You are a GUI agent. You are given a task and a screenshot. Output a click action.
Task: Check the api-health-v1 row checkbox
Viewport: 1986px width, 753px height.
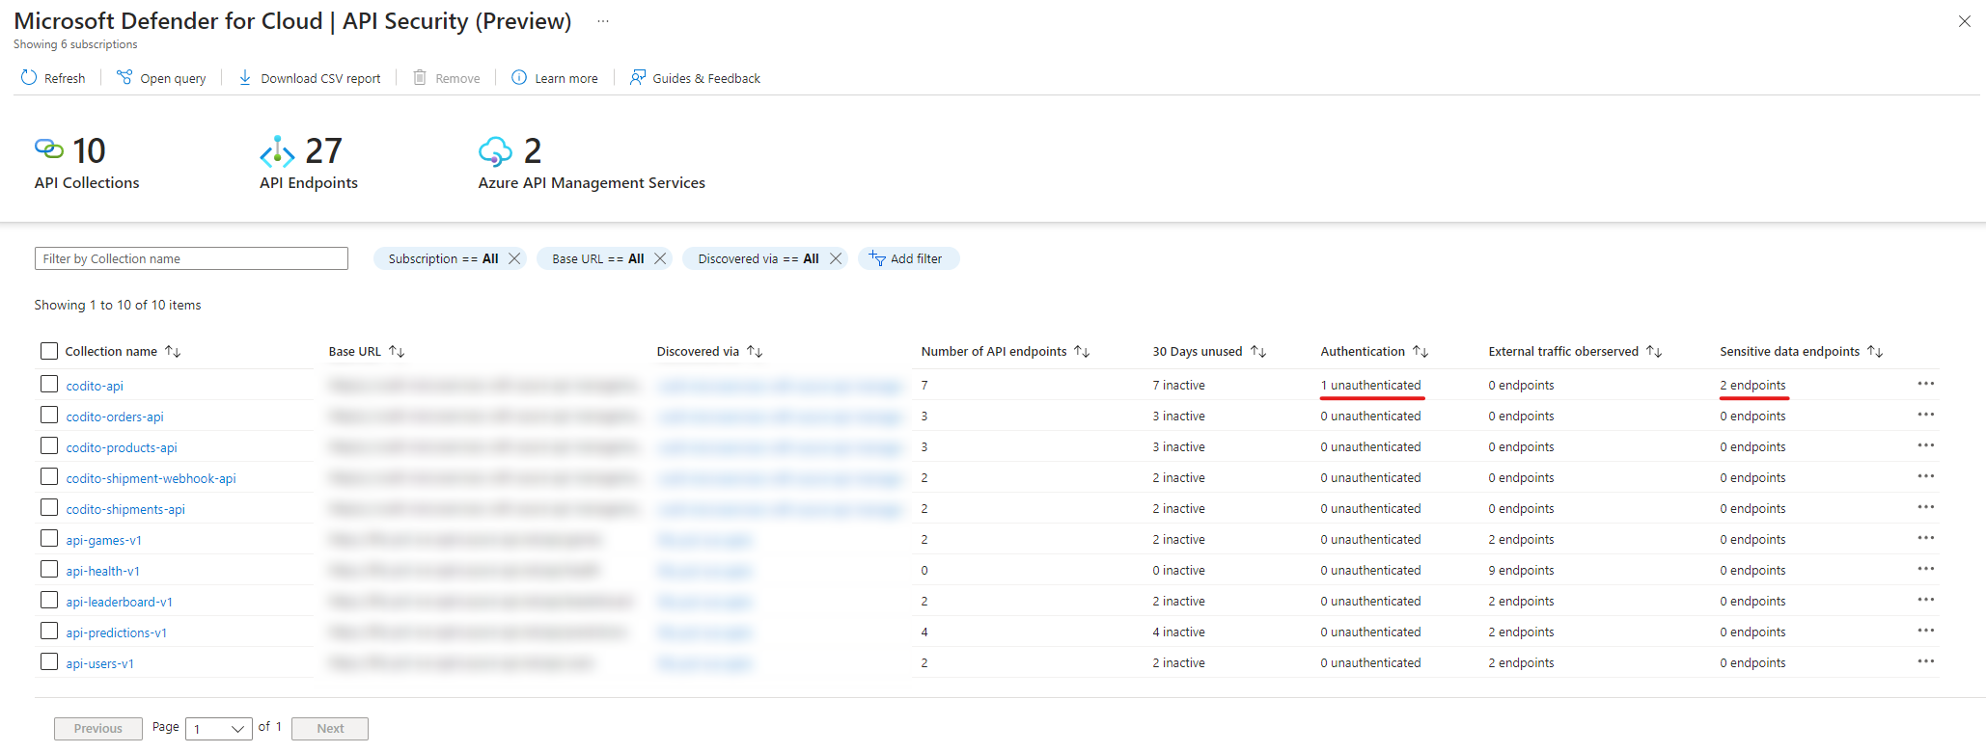pyautogui.click(x=49, y=570)
